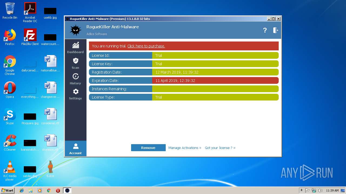Click the Action Center flag tray icon
The height and width of the screenshot is (194, 346).
(307, 190)
